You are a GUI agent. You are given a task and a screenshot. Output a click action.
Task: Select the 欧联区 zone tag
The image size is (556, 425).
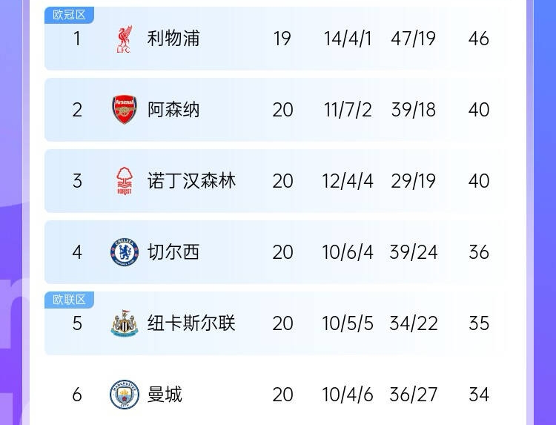point(69,300)
